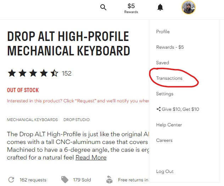Click the search magnifier icon
Viewport: 224px width, 186px height.
[x=103, y=7]
